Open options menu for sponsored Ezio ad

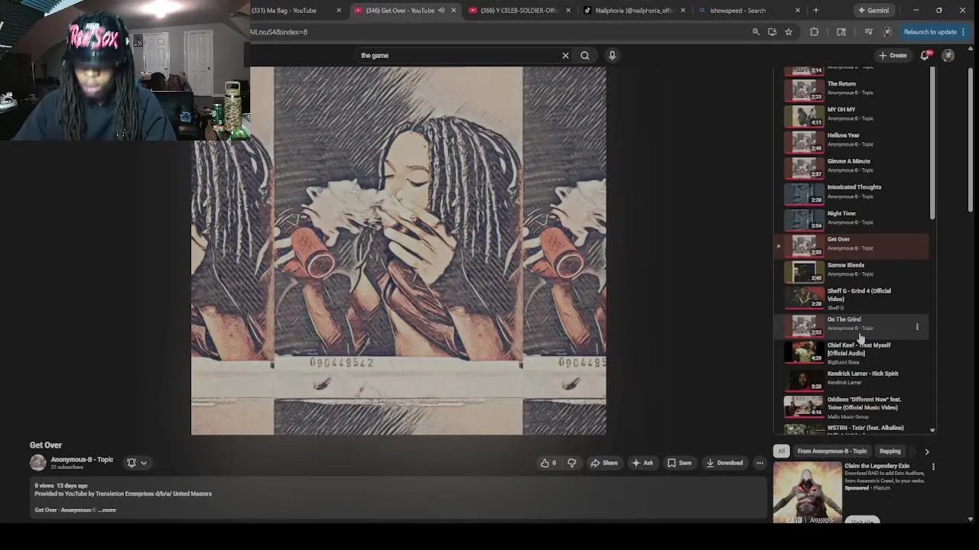point(933,467)
